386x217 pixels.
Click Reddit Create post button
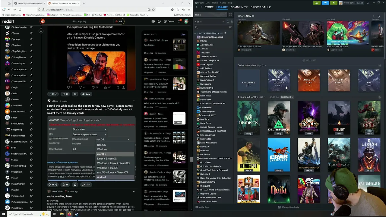pos(169,21)
